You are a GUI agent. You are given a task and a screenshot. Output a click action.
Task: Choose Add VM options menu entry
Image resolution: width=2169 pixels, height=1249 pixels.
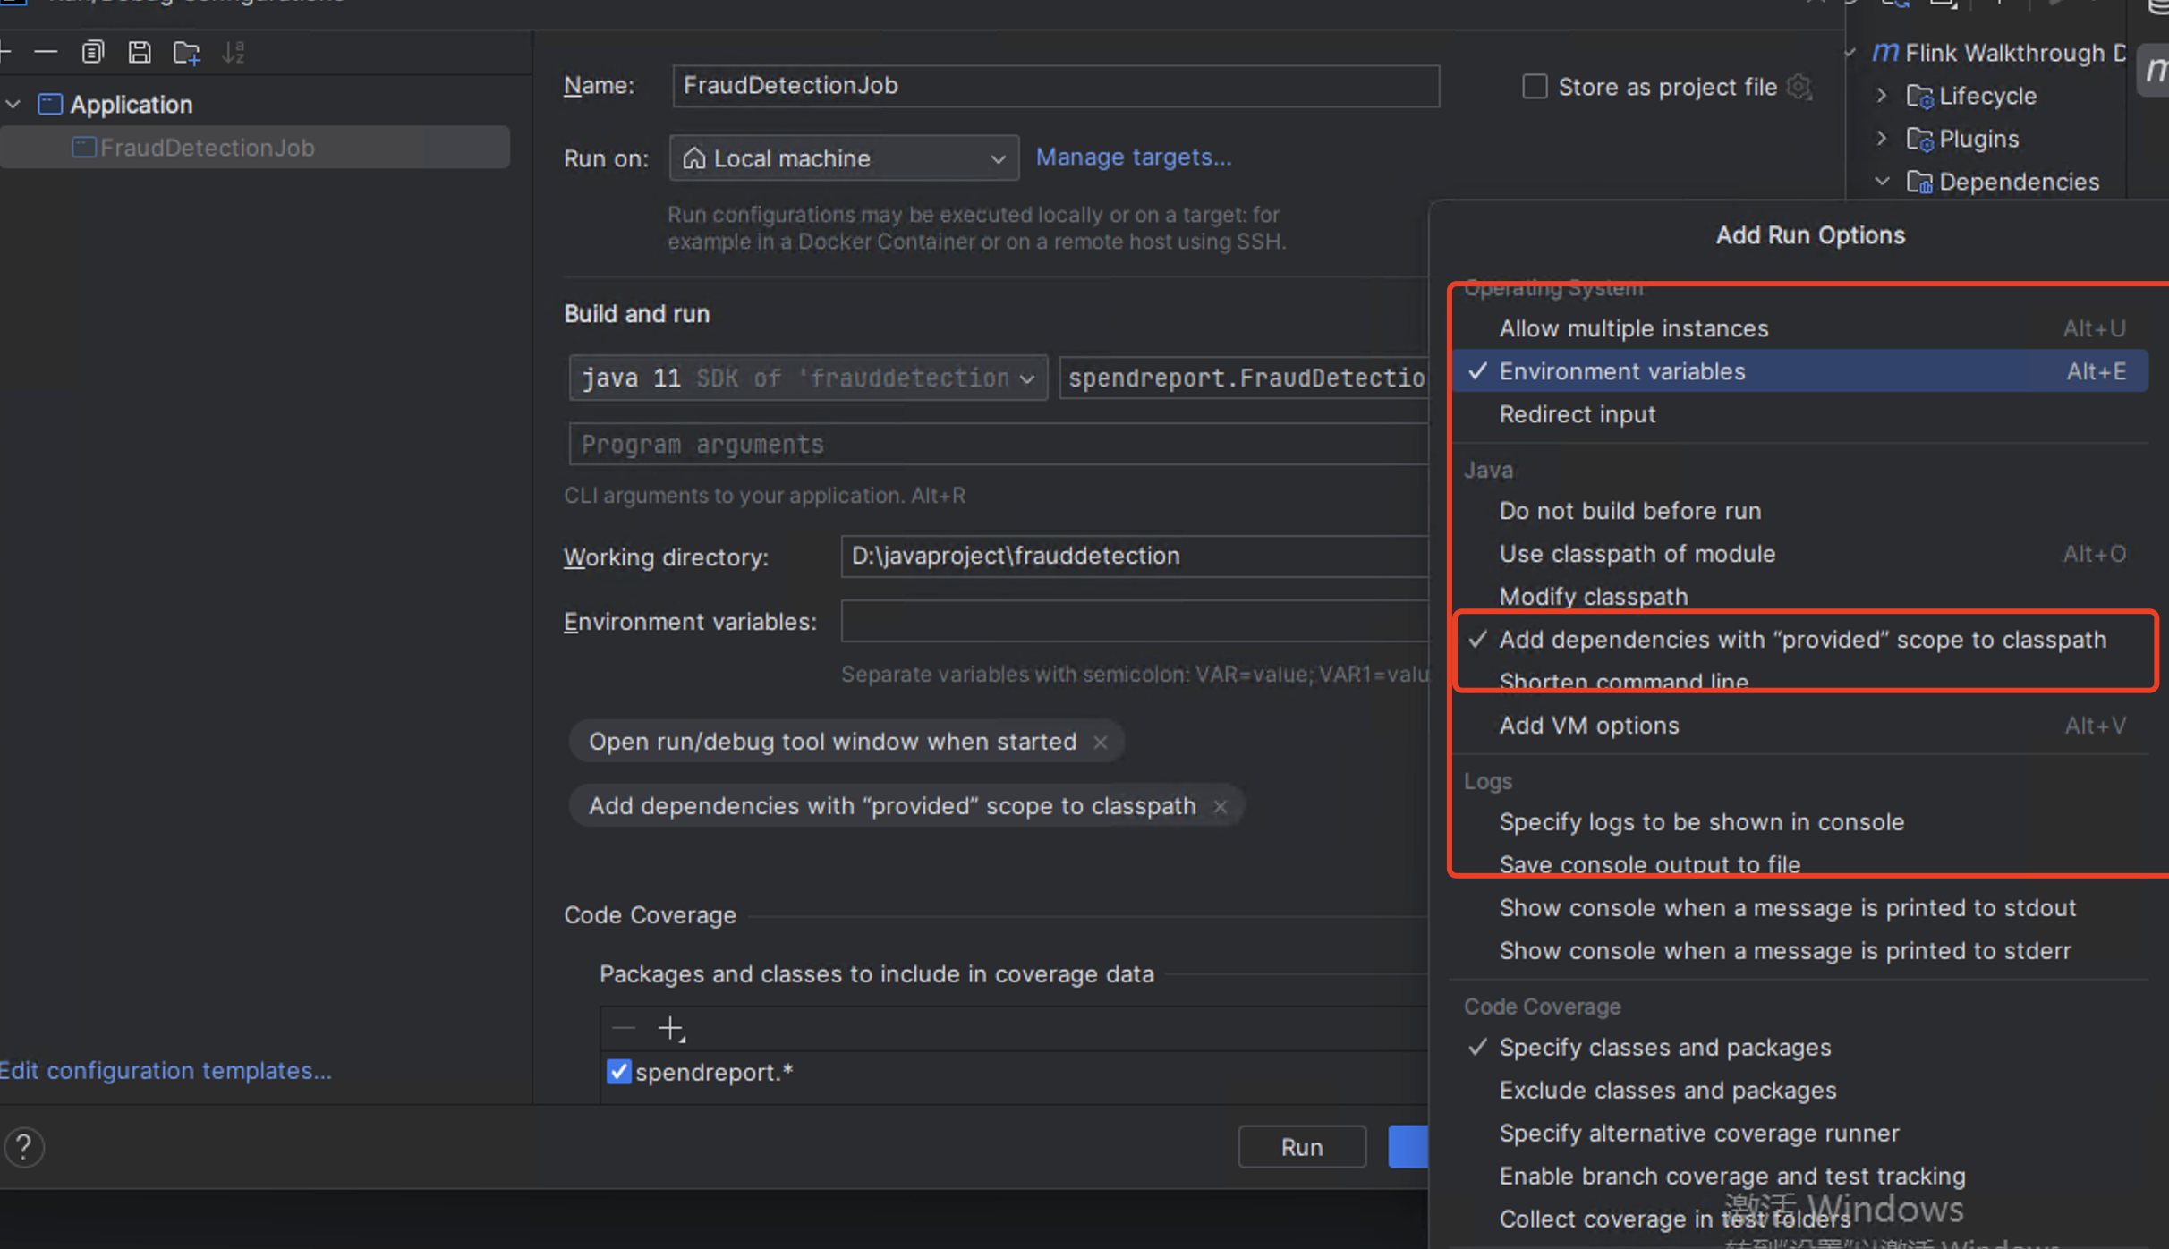click(x=1588, y=726)
